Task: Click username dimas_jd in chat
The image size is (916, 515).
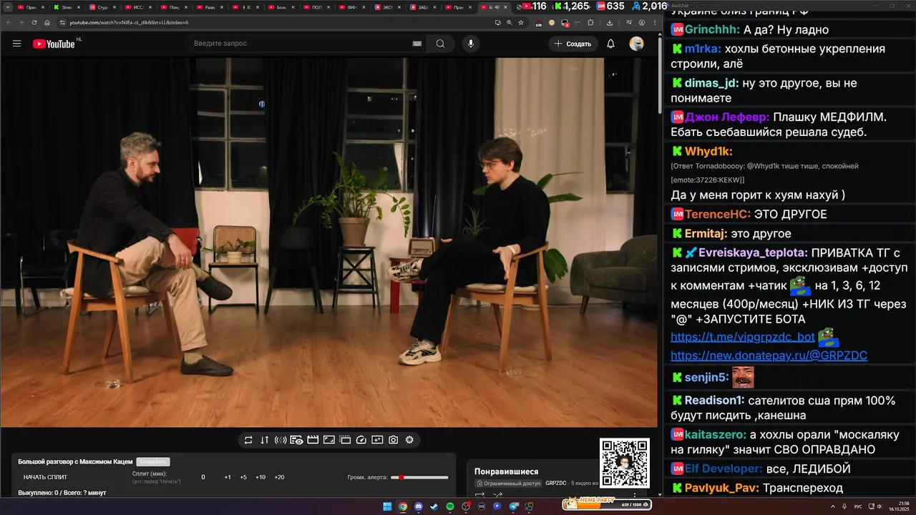Action: (x=711, y=83)
